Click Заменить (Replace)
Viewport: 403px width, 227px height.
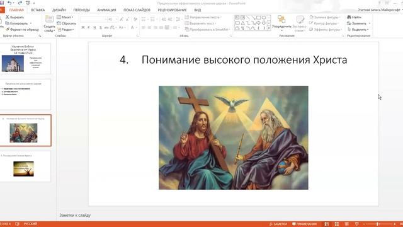tap(357, 23)
